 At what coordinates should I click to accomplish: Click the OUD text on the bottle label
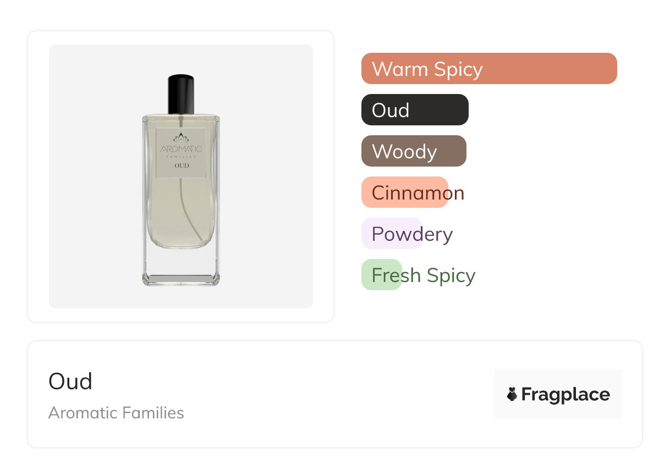click(181, 165)
